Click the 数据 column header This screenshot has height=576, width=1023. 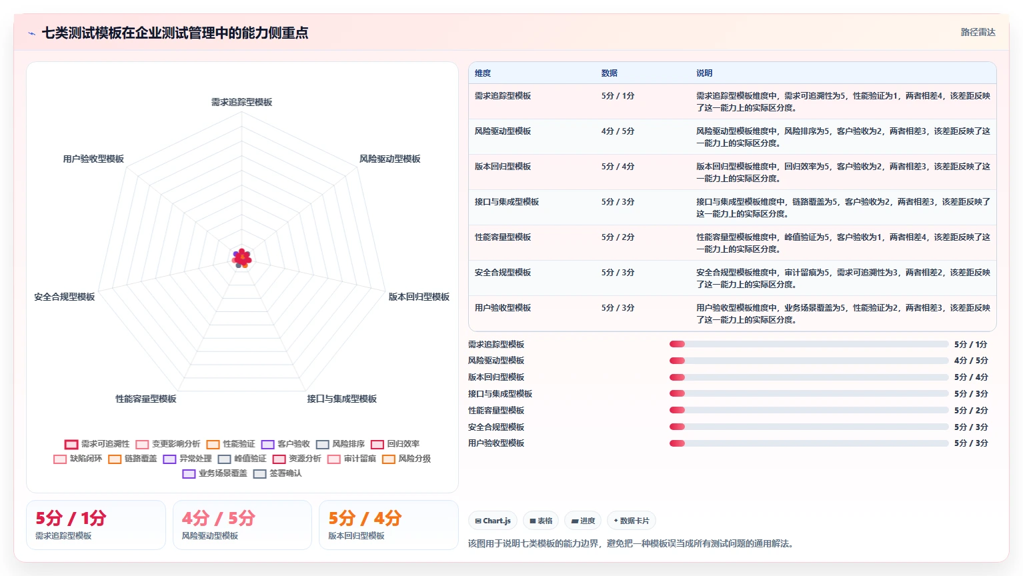[610, 73]
